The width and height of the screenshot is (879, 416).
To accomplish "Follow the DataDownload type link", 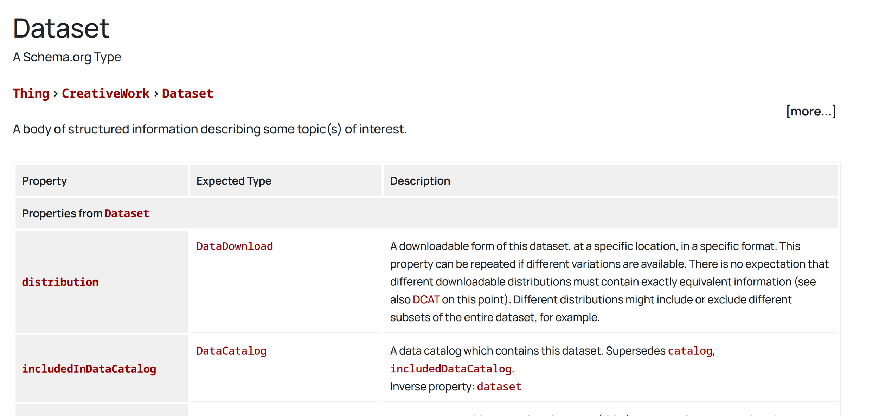I will point(235,246).
